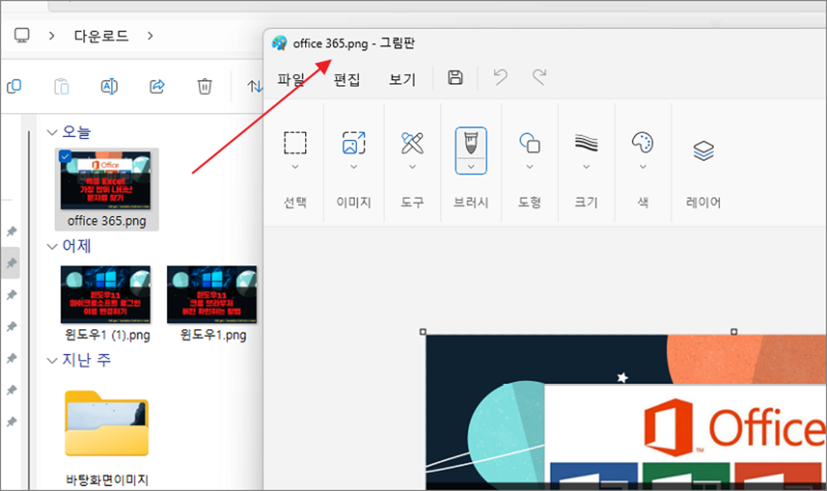The height and width of the screenshot is (491, 827).
Task: Open the 보기 menu in Paint
Action: [x=403, y=80]
